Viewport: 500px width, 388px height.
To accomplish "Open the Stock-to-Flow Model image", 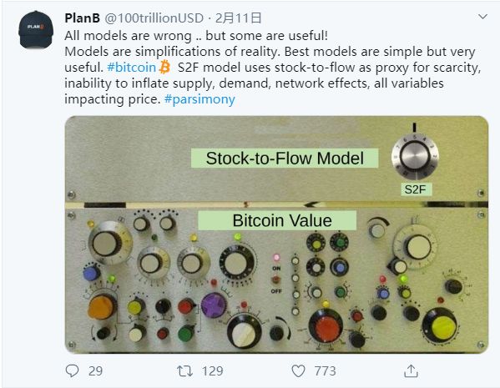I will (276, 234).
